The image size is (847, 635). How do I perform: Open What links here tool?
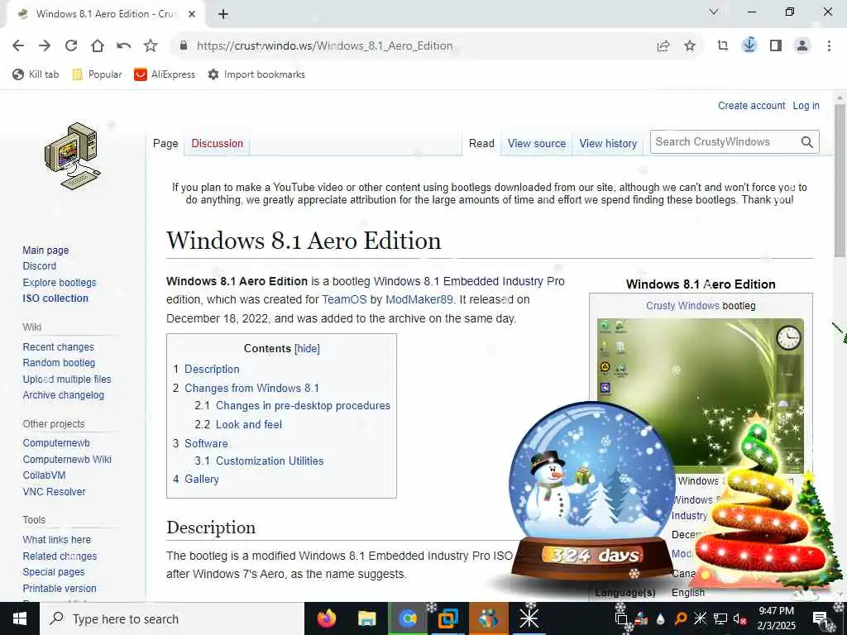[57, 540]
